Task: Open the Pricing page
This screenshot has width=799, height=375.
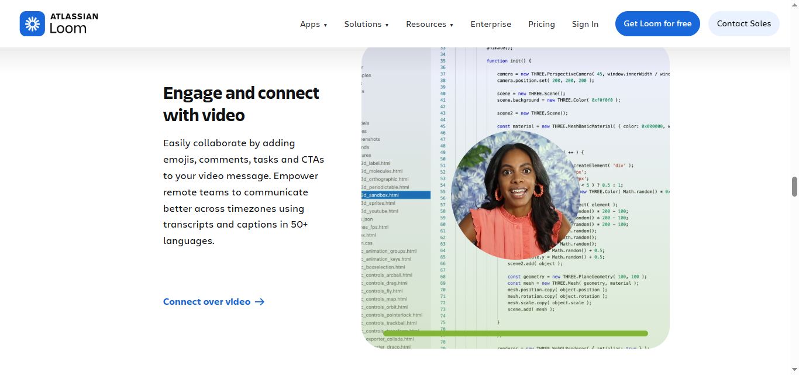Action: coord(541,24)
